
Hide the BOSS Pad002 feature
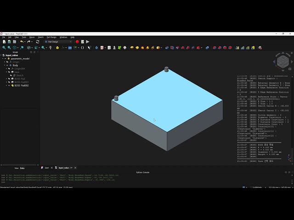click(9, 86)
